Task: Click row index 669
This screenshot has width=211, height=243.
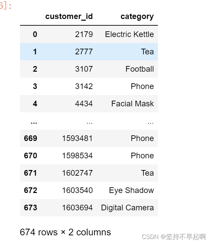Action: [x=30, y=138]
